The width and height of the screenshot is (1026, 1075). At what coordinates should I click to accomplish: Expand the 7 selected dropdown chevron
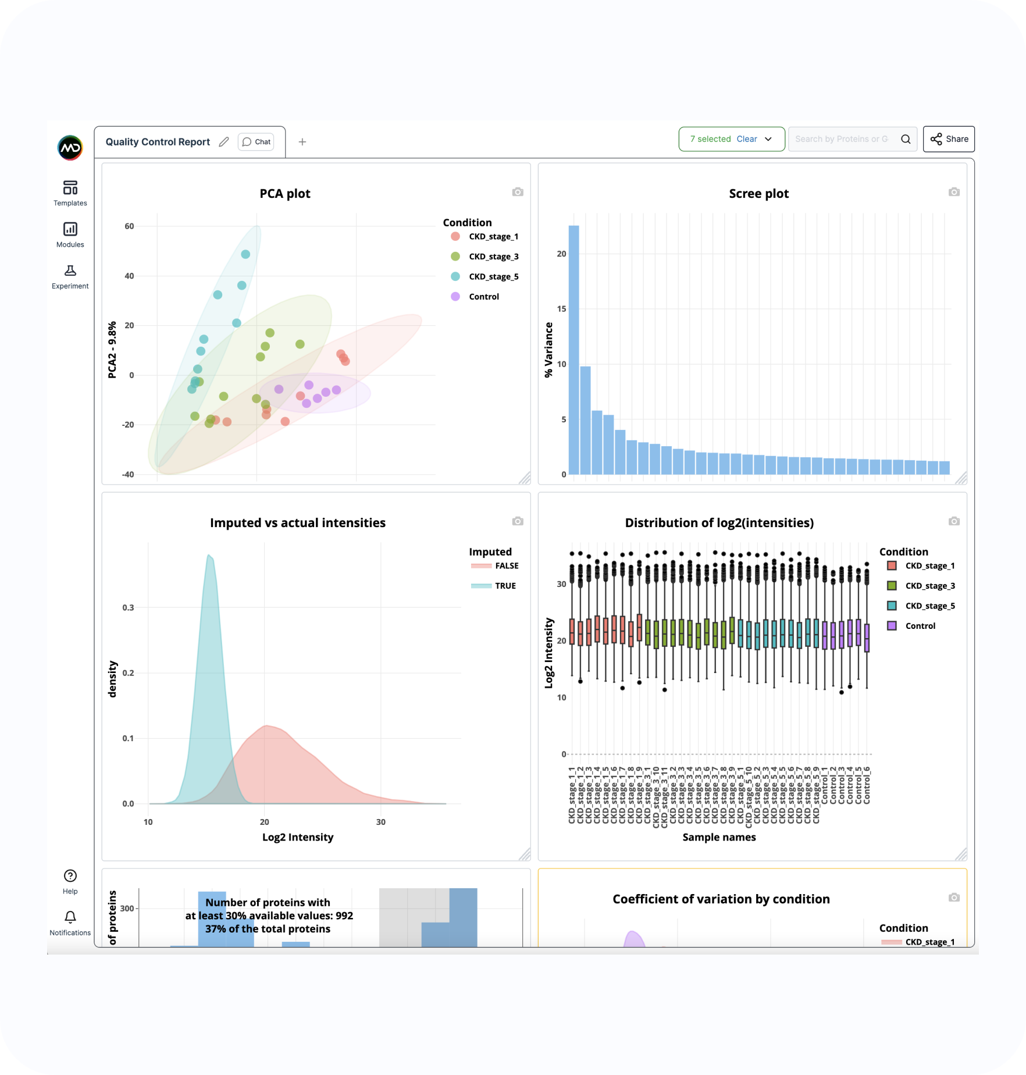[768, 139]
